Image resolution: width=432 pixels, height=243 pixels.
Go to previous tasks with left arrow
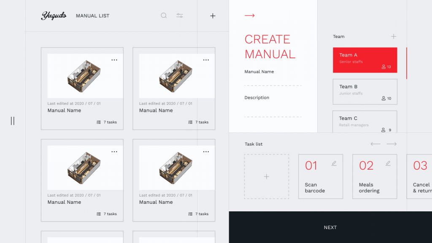[375, 144]
